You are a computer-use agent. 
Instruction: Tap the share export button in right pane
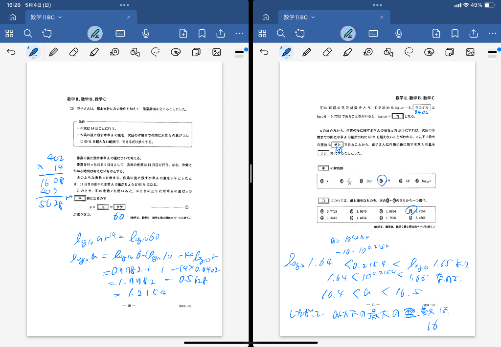point(474,33)
